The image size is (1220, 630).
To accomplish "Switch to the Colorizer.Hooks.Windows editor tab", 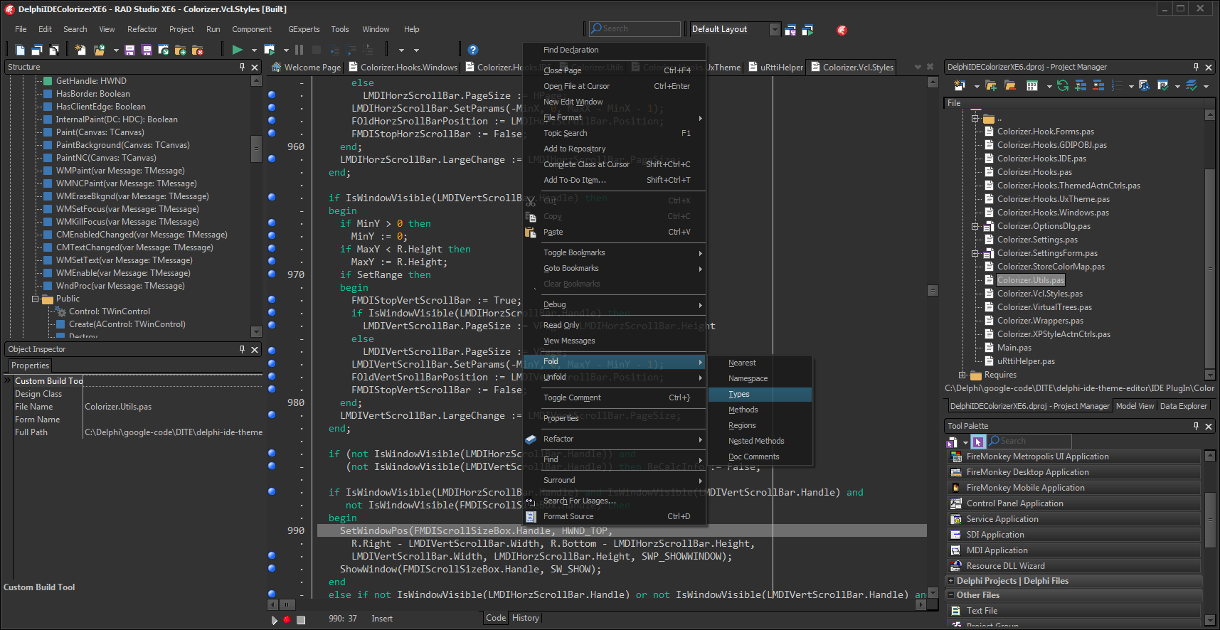I will 403,68.
